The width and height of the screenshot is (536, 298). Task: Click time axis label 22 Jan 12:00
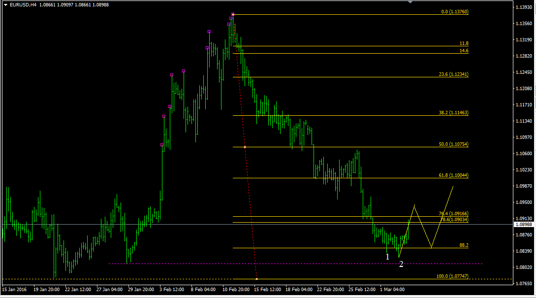(x=78, y=290)
